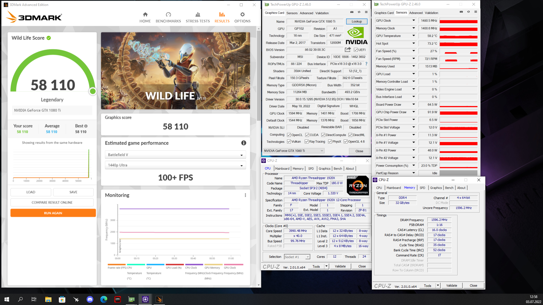This screenshot has width=543, height=305.
Task: Open Benchmarks gauge icon in 3DMark
Action: tap(168, 14)
